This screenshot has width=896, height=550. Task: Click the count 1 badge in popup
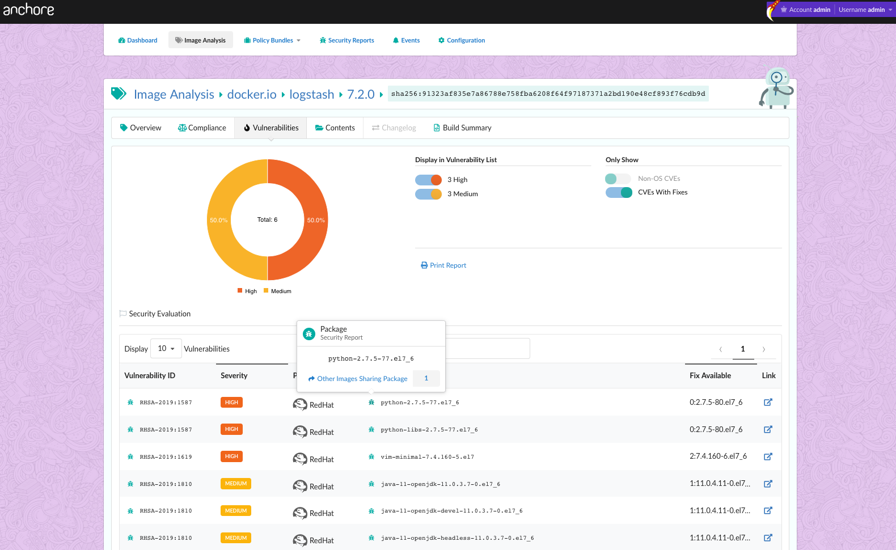(x=426, y=378)
